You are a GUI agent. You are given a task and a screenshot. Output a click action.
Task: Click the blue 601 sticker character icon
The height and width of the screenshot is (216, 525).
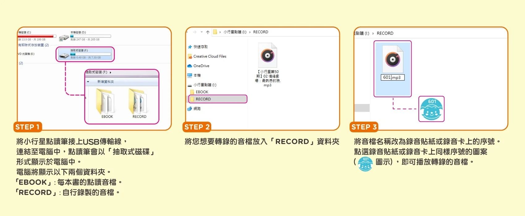point(431,109)
